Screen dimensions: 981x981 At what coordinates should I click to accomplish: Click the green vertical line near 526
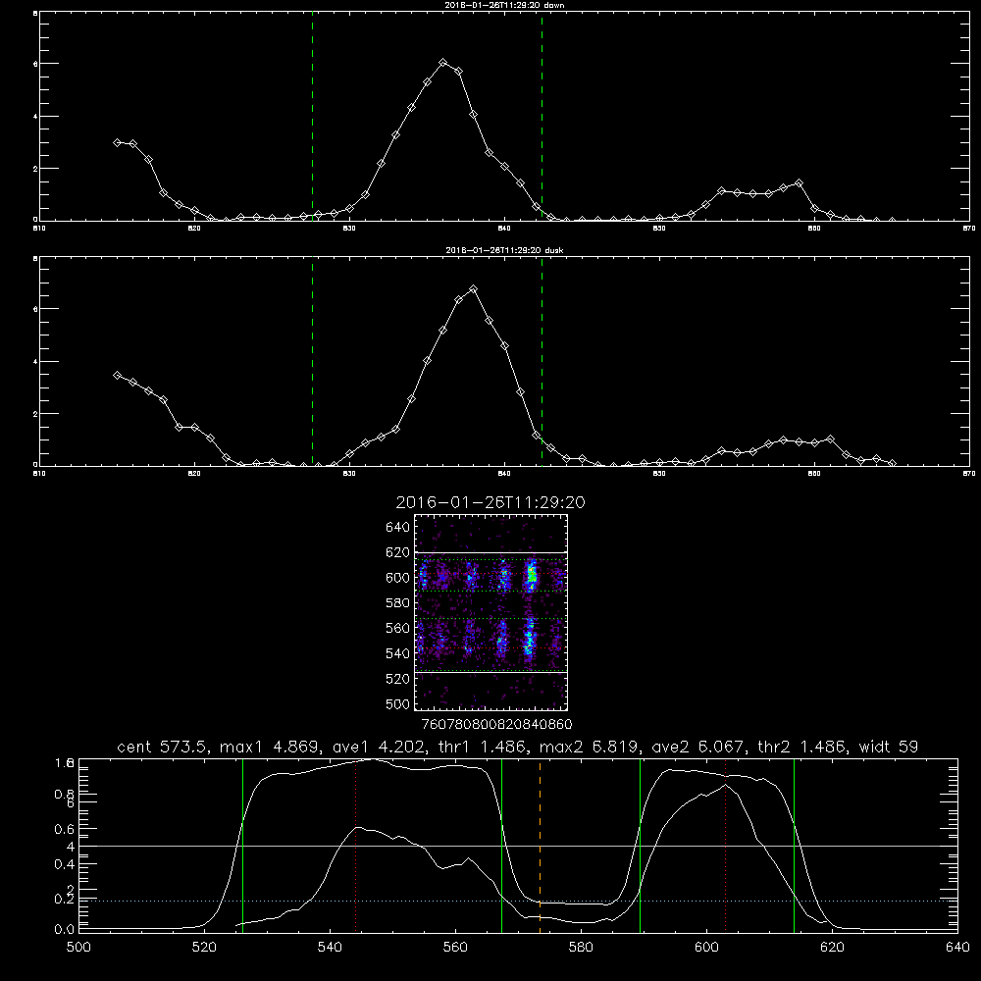[x=242, y=845]
